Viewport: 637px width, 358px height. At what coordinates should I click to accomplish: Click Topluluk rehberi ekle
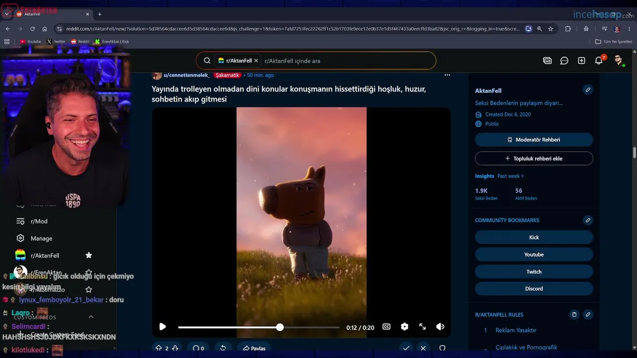[x=534, y=159]
